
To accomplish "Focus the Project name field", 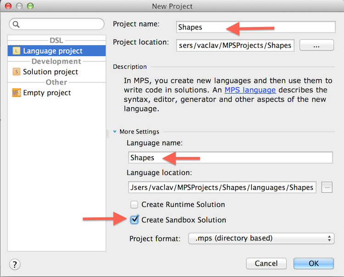I will click(x=255, y=27).
